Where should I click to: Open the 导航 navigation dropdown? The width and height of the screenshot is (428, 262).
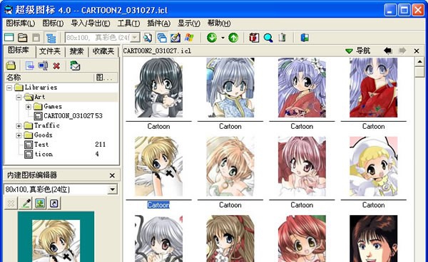pyautogui.click(x=357, y=51)
